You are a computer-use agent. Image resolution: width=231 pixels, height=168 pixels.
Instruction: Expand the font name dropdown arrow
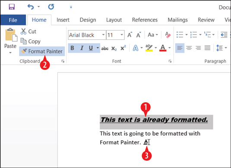[104, 35]
